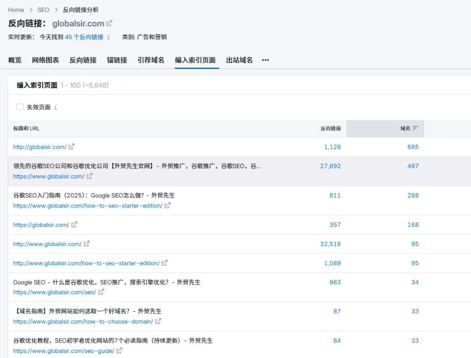Viewport: 471px width, 358px height.
Task: Click backlinks count 963
Action: (x=335, y=282)
